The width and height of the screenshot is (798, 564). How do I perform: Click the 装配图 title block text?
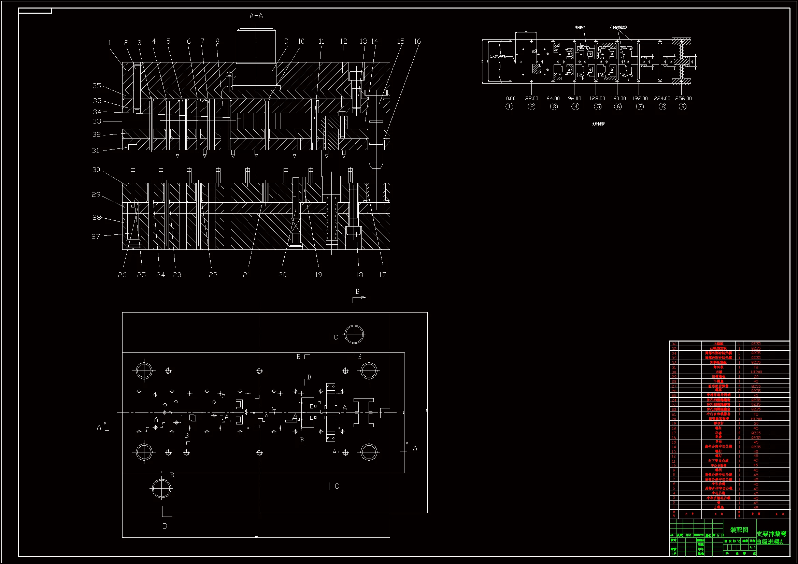739,530
